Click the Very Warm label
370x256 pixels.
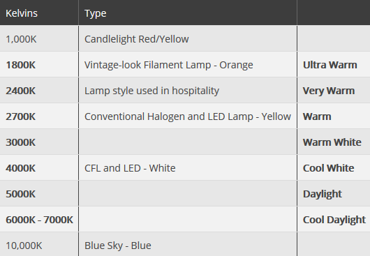click(329, 91)
